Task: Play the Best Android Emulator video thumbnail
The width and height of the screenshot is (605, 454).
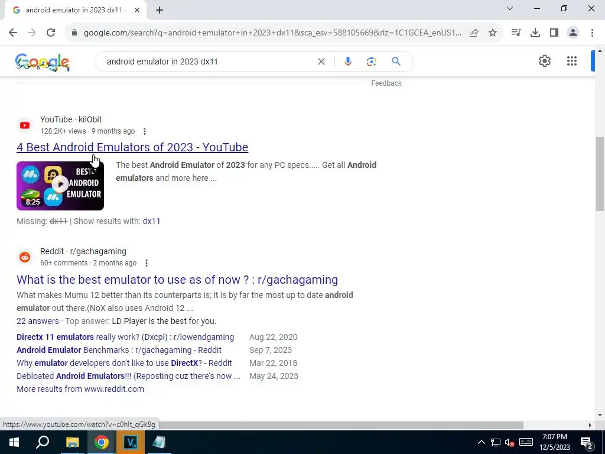Action: [60, 186]
